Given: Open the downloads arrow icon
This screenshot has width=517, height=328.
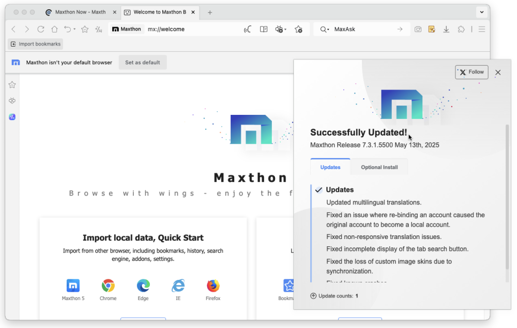Looking at the screenshot, I should pos(446,29).
